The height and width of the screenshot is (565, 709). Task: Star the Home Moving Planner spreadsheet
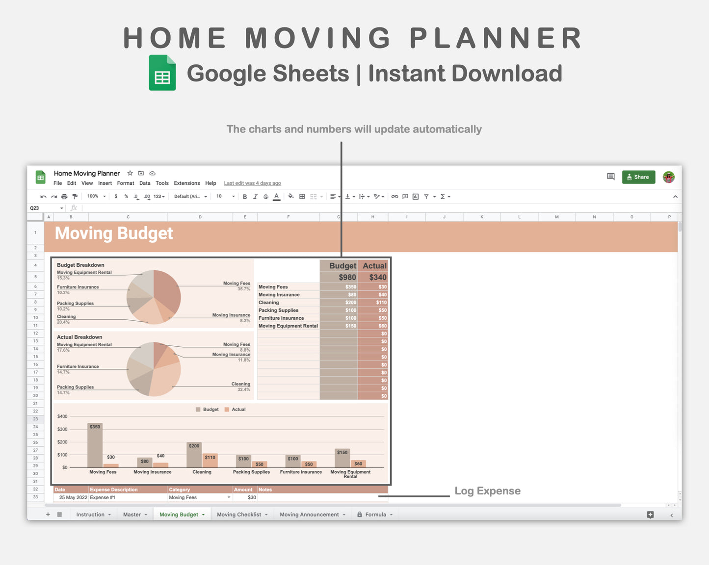(x=130, y=173)
